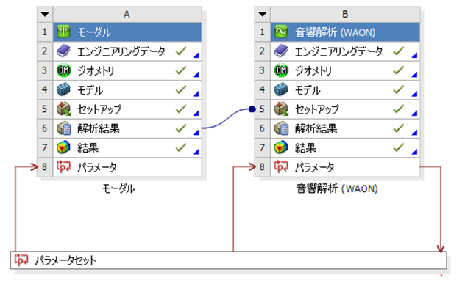Click the connection link endpoint at B5 Setup

(x=252, y=109)
